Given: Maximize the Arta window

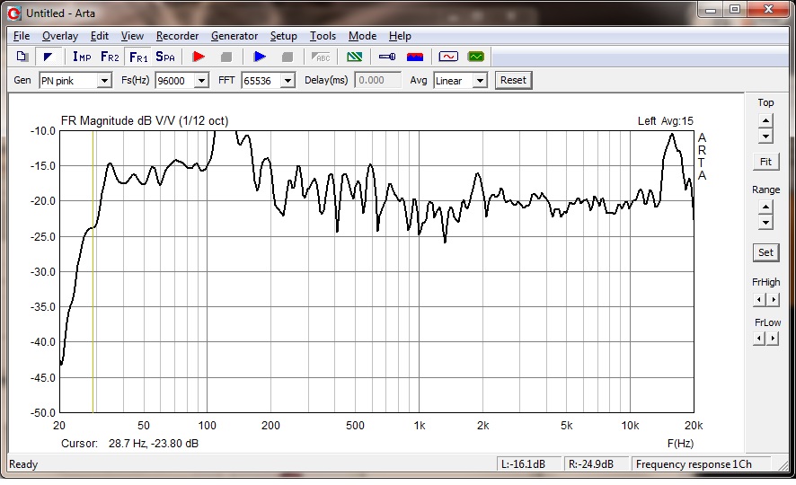Looking at the screenshot, I should point(735,10).
